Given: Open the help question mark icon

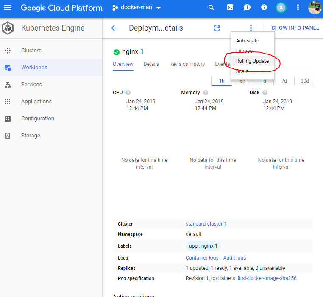Looking at the screenshot, I should [x=264, y=8].
